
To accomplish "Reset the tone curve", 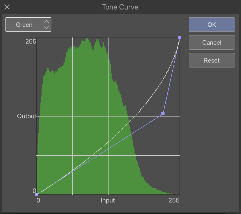I will (212, 61).
